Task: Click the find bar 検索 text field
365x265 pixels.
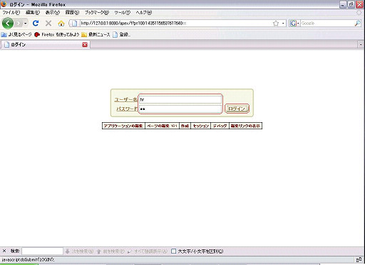Action: point(42,251)
